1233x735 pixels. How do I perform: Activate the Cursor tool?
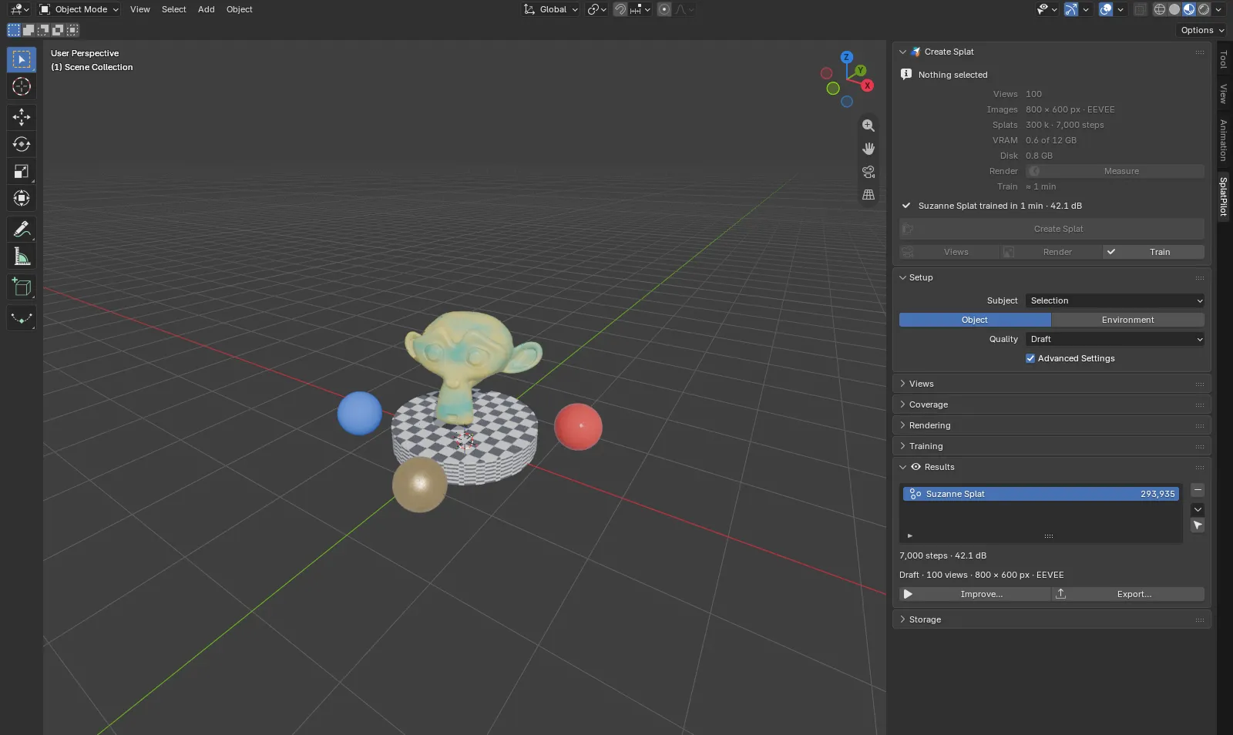coord(22,86)
